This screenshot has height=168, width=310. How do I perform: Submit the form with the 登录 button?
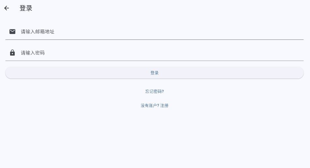point(155,73)
